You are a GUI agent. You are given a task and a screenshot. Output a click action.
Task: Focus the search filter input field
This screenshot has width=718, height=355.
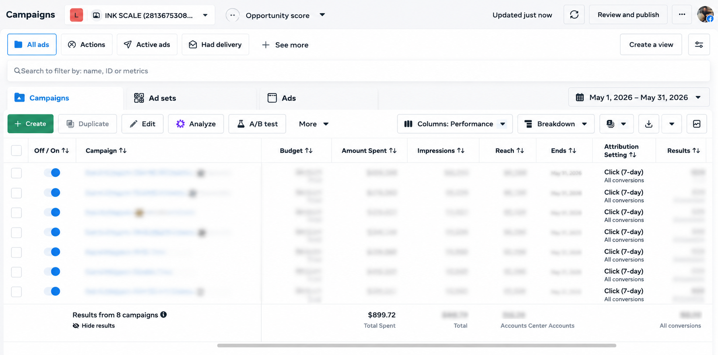coord(359,71)
